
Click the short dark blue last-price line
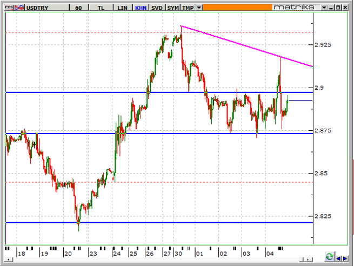tap(300, 100)
